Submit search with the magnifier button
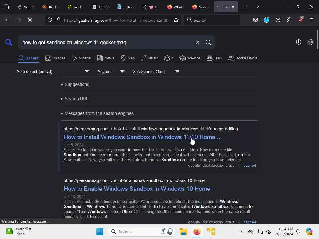Viewport: 319px width, 239px height. coord(208,42)
